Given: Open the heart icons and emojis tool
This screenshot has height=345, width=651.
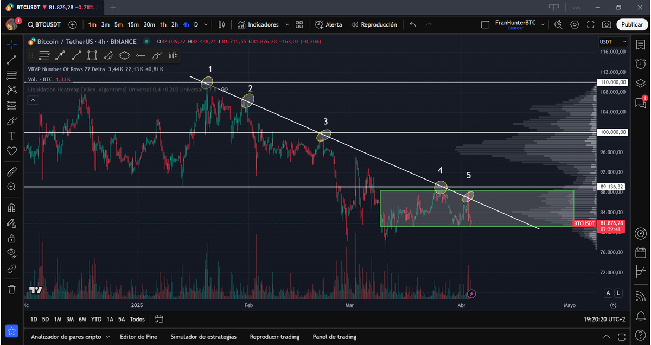Looking at the screenshot, I should (x=11, y=150).
